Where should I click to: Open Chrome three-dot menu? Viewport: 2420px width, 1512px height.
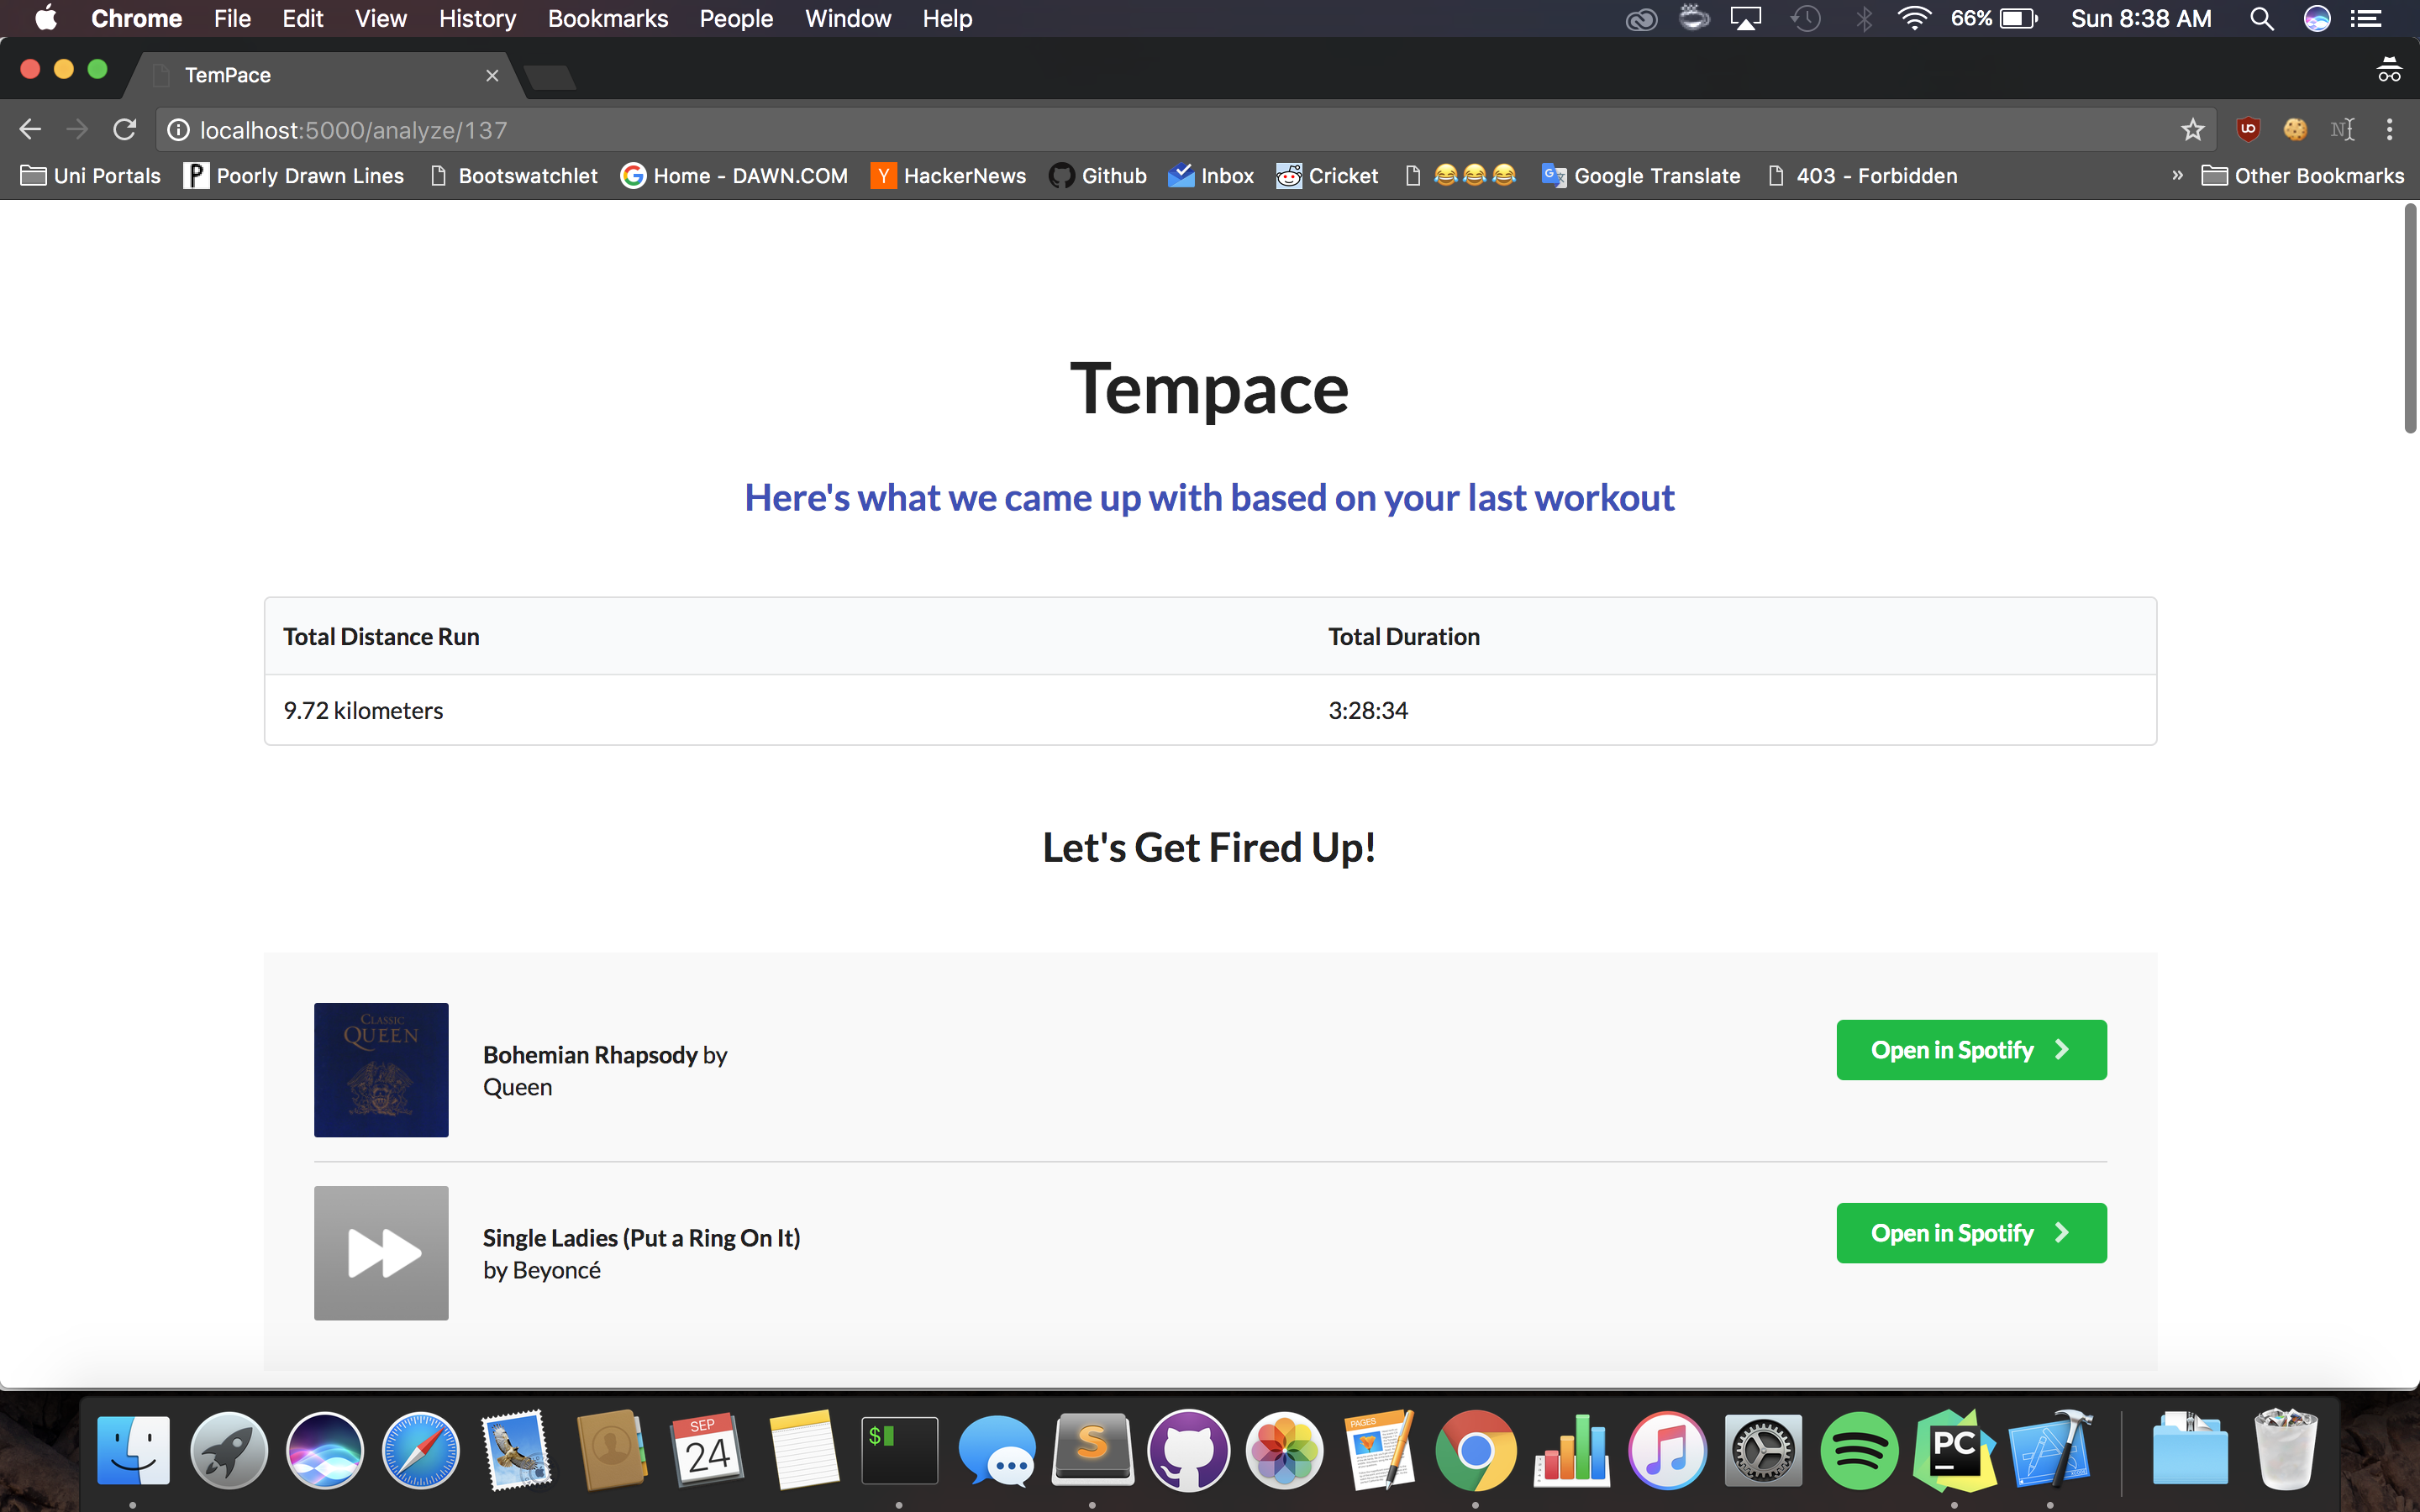coord(2389,130)
